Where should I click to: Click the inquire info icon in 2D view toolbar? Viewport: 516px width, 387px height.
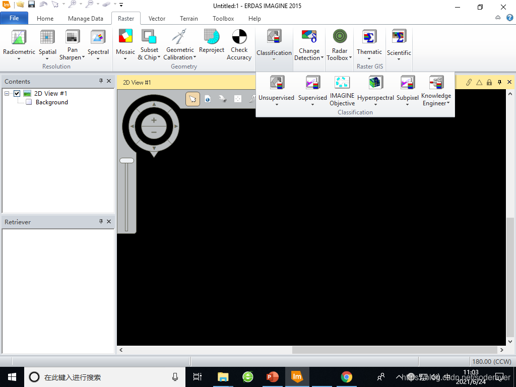(208, 99)
